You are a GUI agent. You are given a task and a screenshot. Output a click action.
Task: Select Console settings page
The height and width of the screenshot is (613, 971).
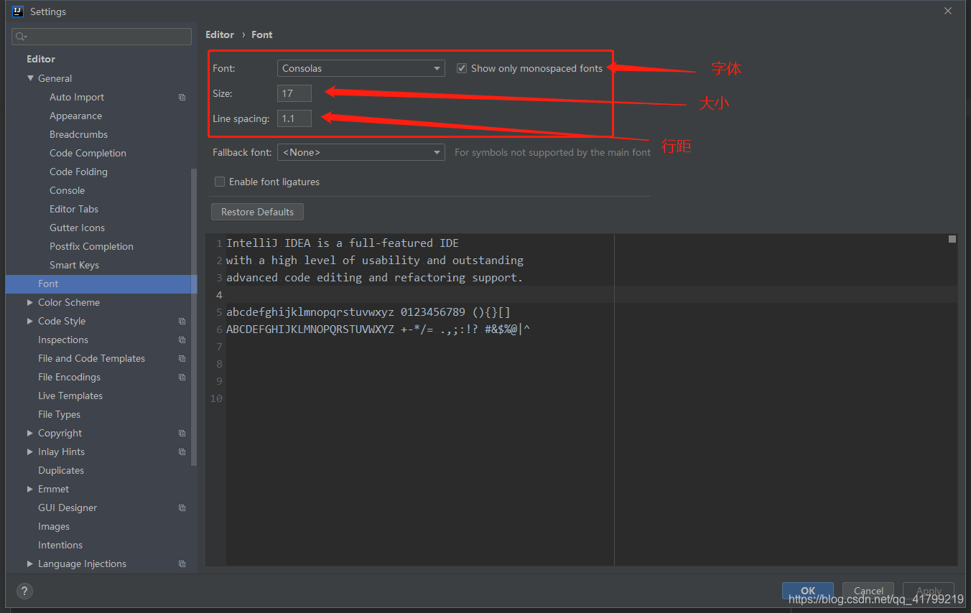click(67, 190)
